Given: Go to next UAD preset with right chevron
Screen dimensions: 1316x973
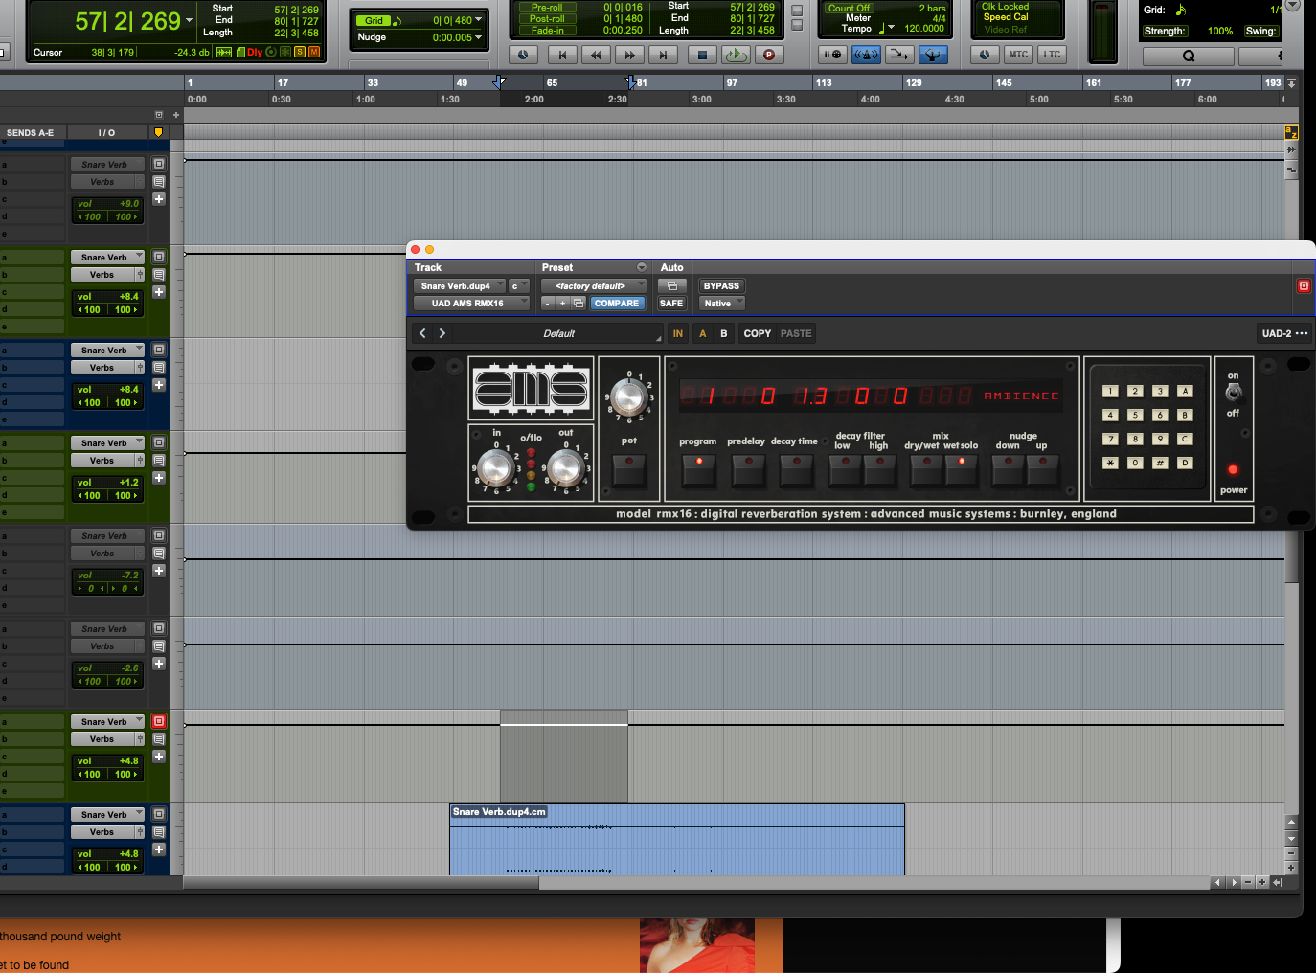Looking at the screenshot, I should click(x=442, y=333).
